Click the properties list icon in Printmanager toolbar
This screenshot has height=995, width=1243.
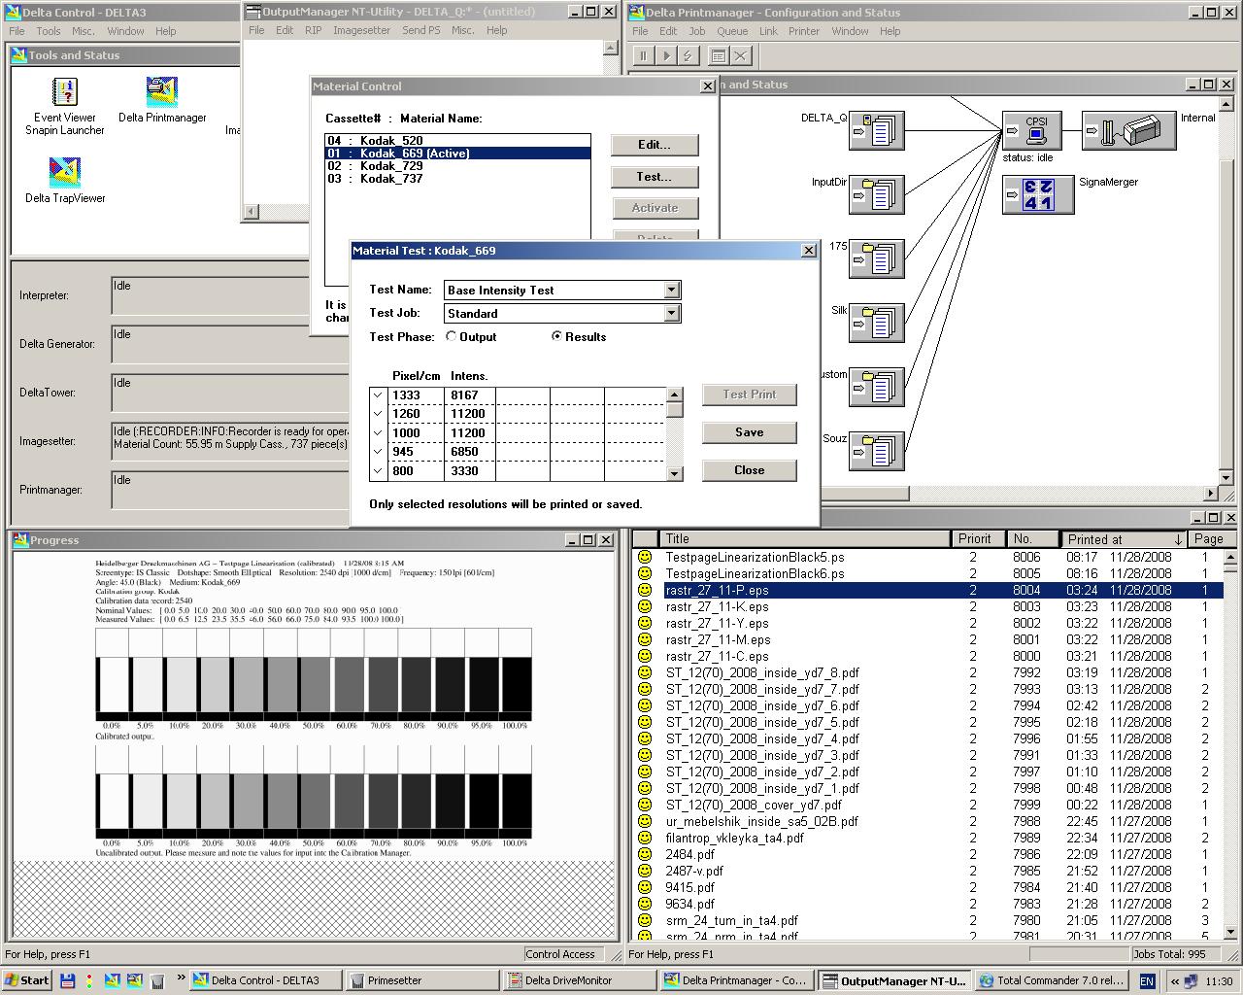(x=719, y=56)
